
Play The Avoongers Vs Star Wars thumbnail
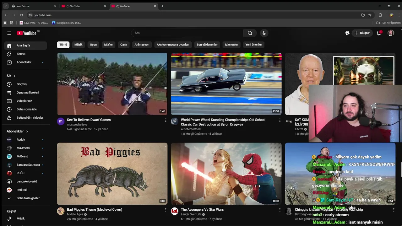(x=226, y=174)
